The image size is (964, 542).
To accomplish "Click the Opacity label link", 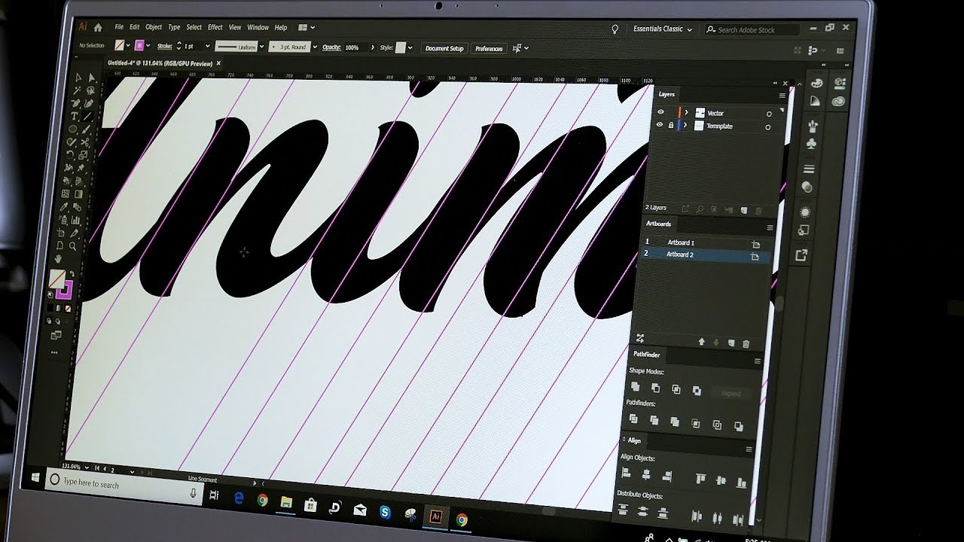I will [331, 47].
